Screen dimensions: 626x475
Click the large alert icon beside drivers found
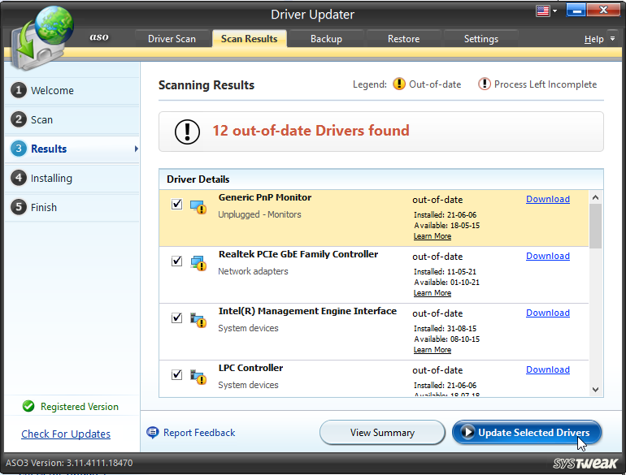[x=187, y=132]
